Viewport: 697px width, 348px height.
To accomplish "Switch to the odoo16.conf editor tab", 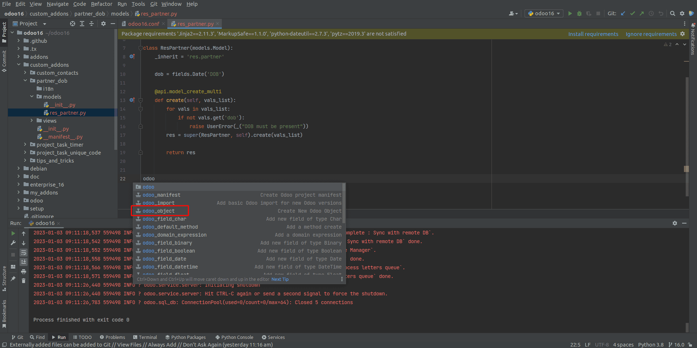I will (x=143, y=24).
